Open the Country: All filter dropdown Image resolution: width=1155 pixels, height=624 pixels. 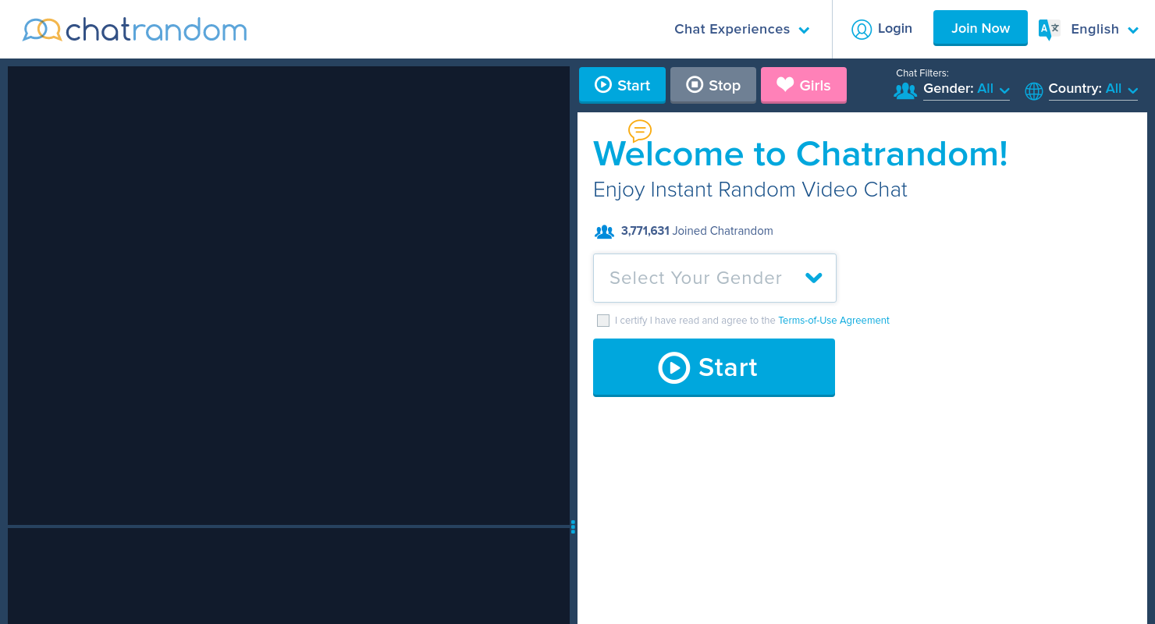tap(1093, 90)
